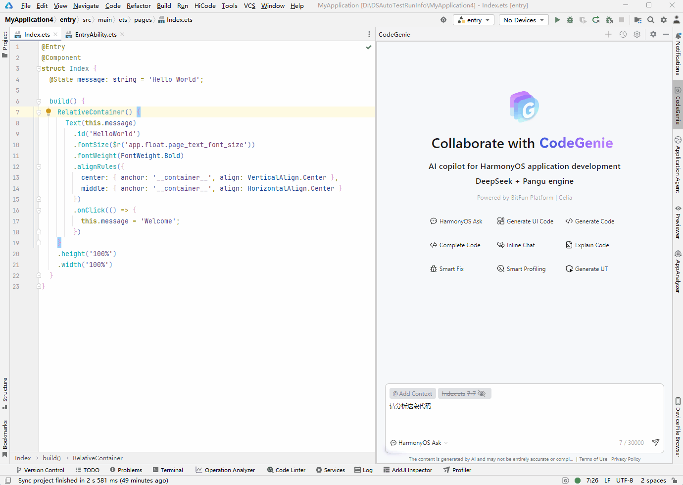Click HarmonyOS Ask shortcut button
Viewport: 683px width, 485px height.
click(456, 221)
